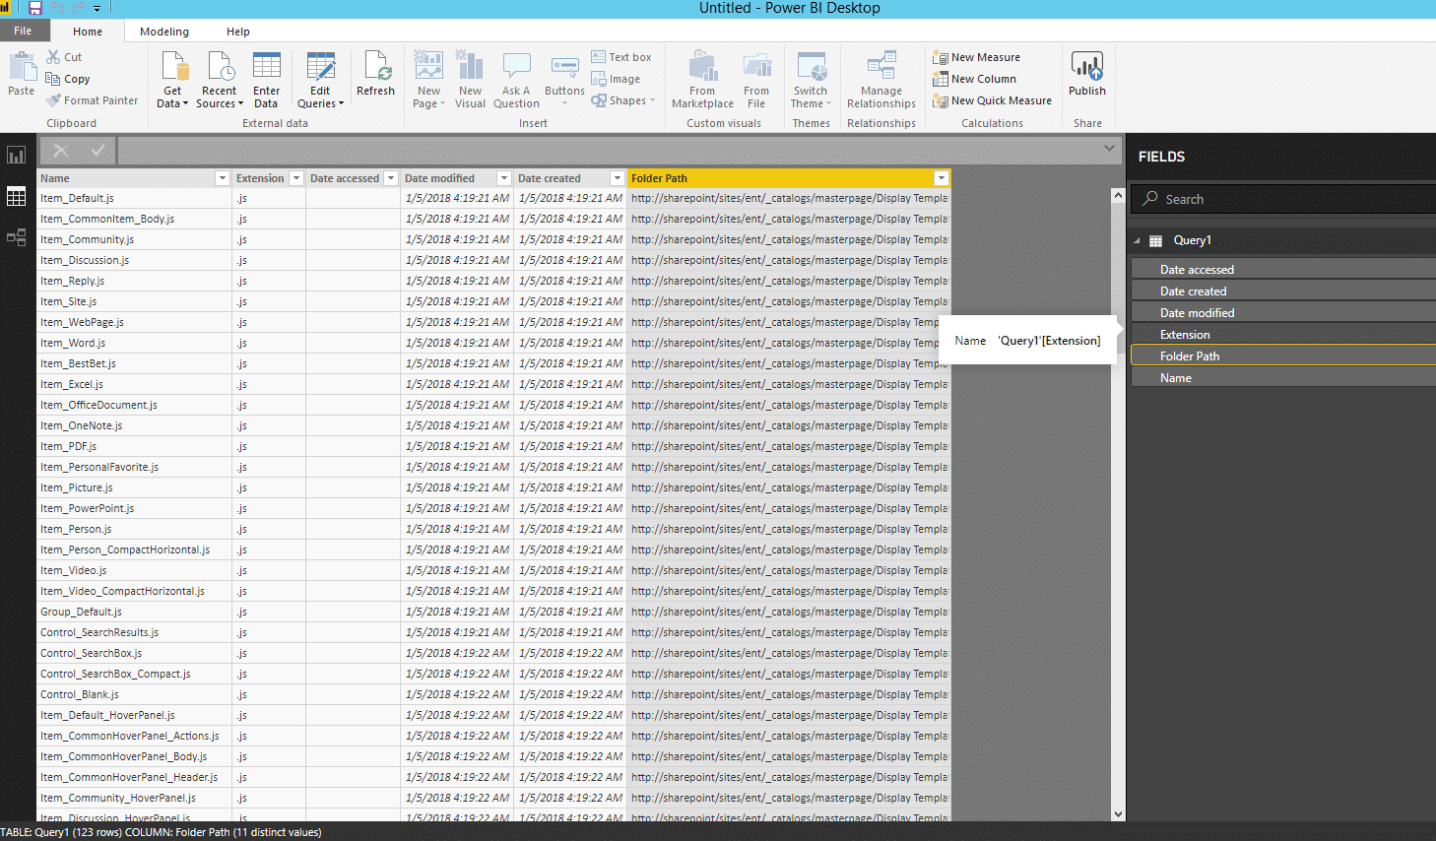Add a New Visual from the ribbon
The image size is (1436, 841).
(x=470, y=80)
